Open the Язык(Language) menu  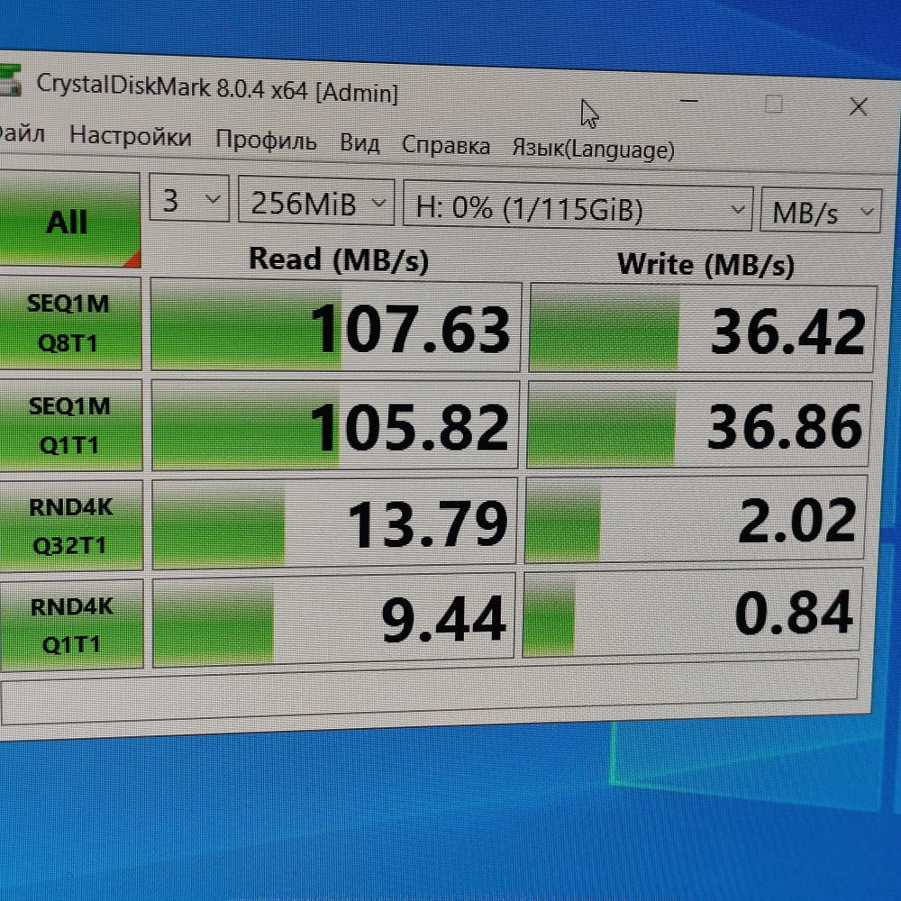pos(594,149)
